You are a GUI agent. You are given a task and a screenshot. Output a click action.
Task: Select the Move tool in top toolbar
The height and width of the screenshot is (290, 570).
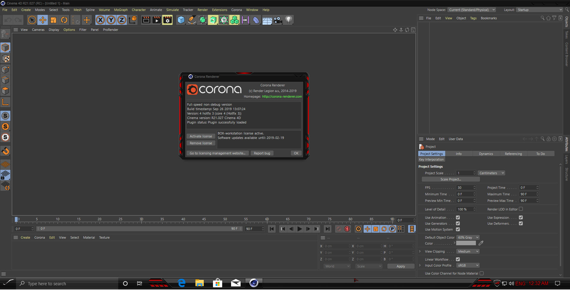click(x=43, y=20)
